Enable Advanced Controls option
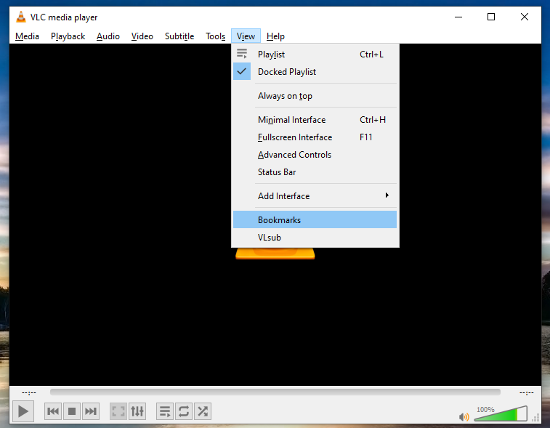The height and width of the screenshot is (428, 550). pos(315,155)
